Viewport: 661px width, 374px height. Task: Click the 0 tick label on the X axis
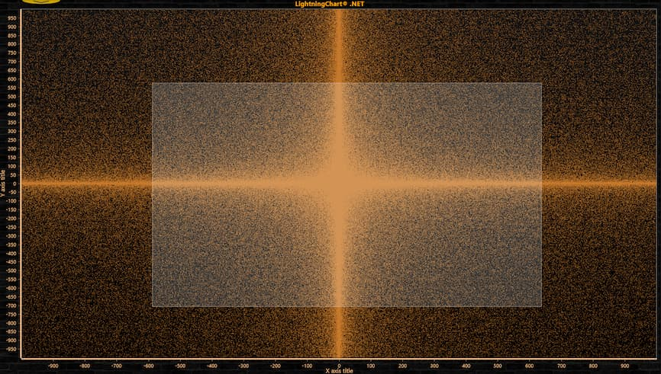tap(339, 364)
